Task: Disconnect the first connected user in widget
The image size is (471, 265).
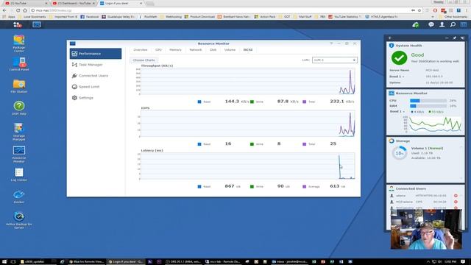Action: (456, 196)
